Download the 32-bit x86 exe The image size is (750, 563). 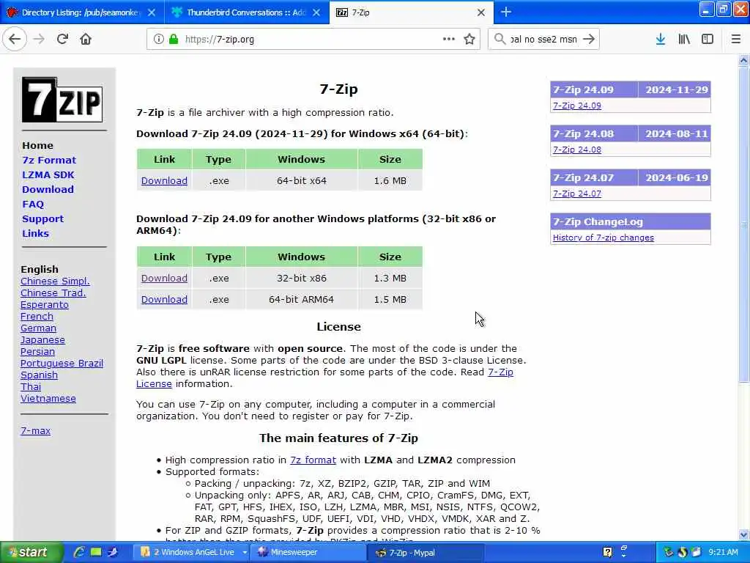coord(164,278)
